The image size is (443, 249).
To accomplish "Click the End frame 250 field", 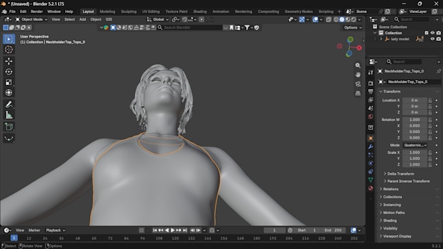I will [333, 230].
